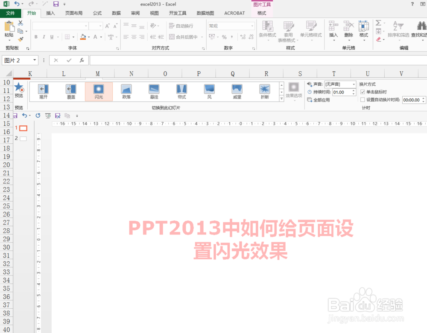Screen dimensions: 427x333
Task: Toggle Bold formatting
Action: pyautogui.click(x=36, y=37)
